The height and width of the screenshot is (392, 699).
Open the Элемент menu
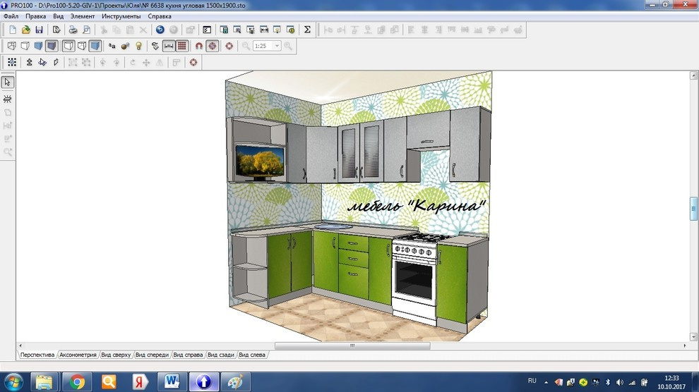tap(82, 16)
